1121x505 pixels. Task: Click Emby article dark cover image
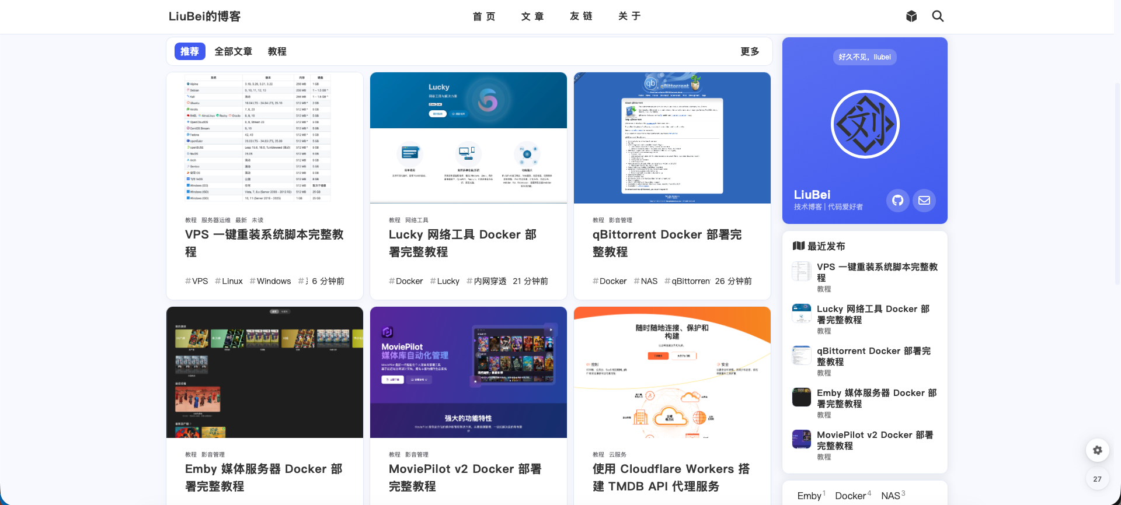(x=264, y=372)
